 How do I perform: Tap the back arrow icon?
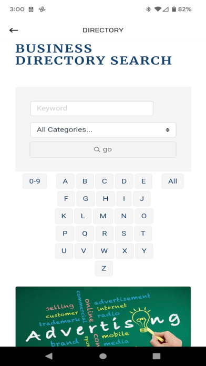pos(14,30)
